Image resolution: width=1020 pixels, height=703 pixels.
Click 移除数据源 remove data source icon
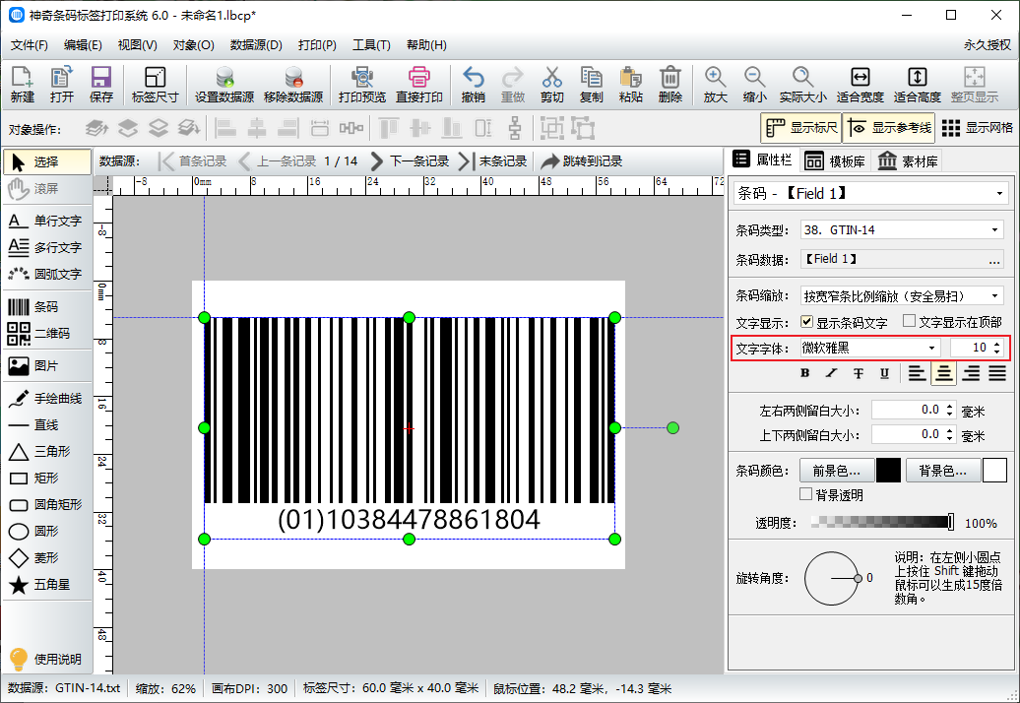coord(293,84)
